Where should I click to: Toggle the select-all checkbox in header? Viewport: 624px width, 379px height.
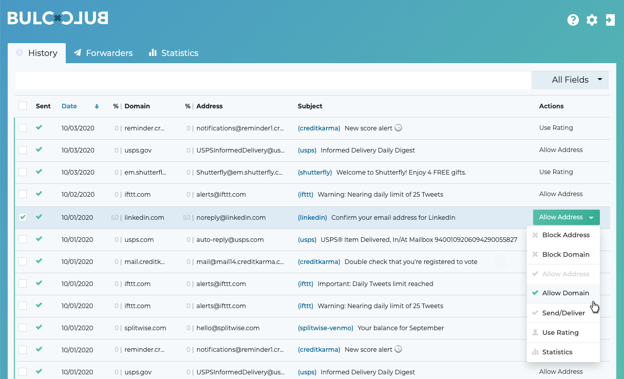(x=23, y=106)
